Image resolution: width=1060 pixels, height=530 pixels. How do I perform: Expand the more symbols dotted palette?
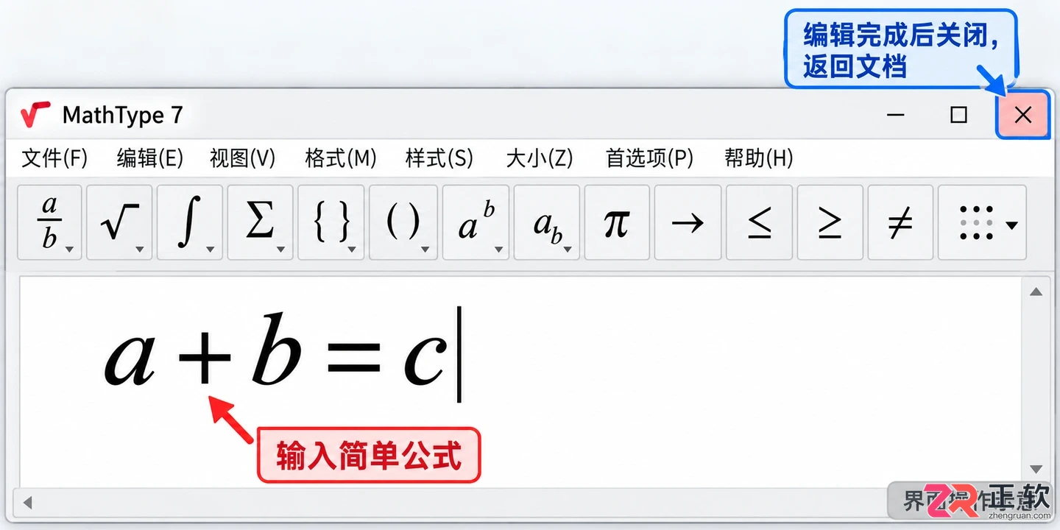point(982,222)
